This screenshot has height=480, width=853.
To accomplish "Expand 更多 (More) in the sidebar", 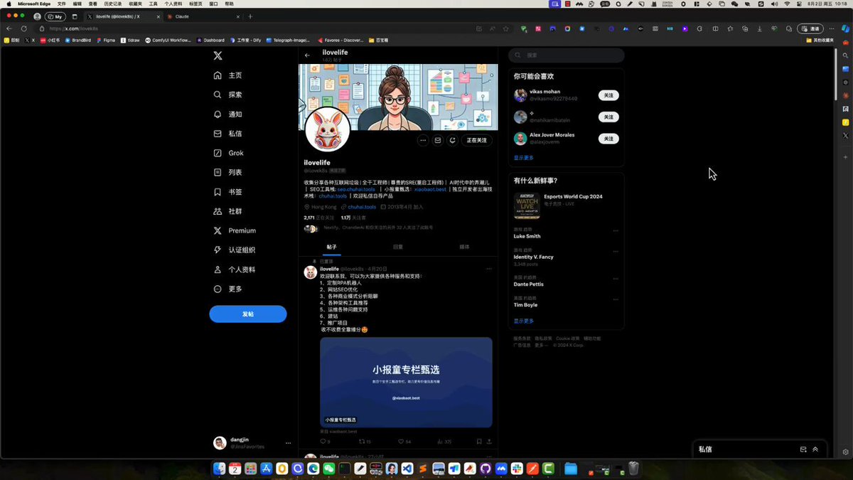I will pos(228,289).
